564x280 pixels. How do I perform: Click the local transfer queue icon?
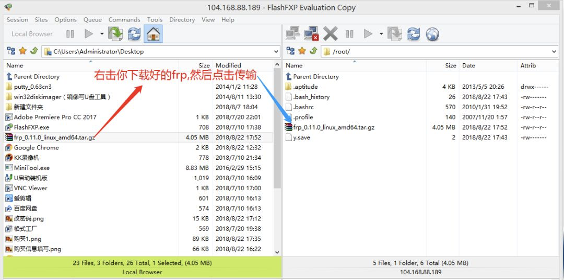116,34
